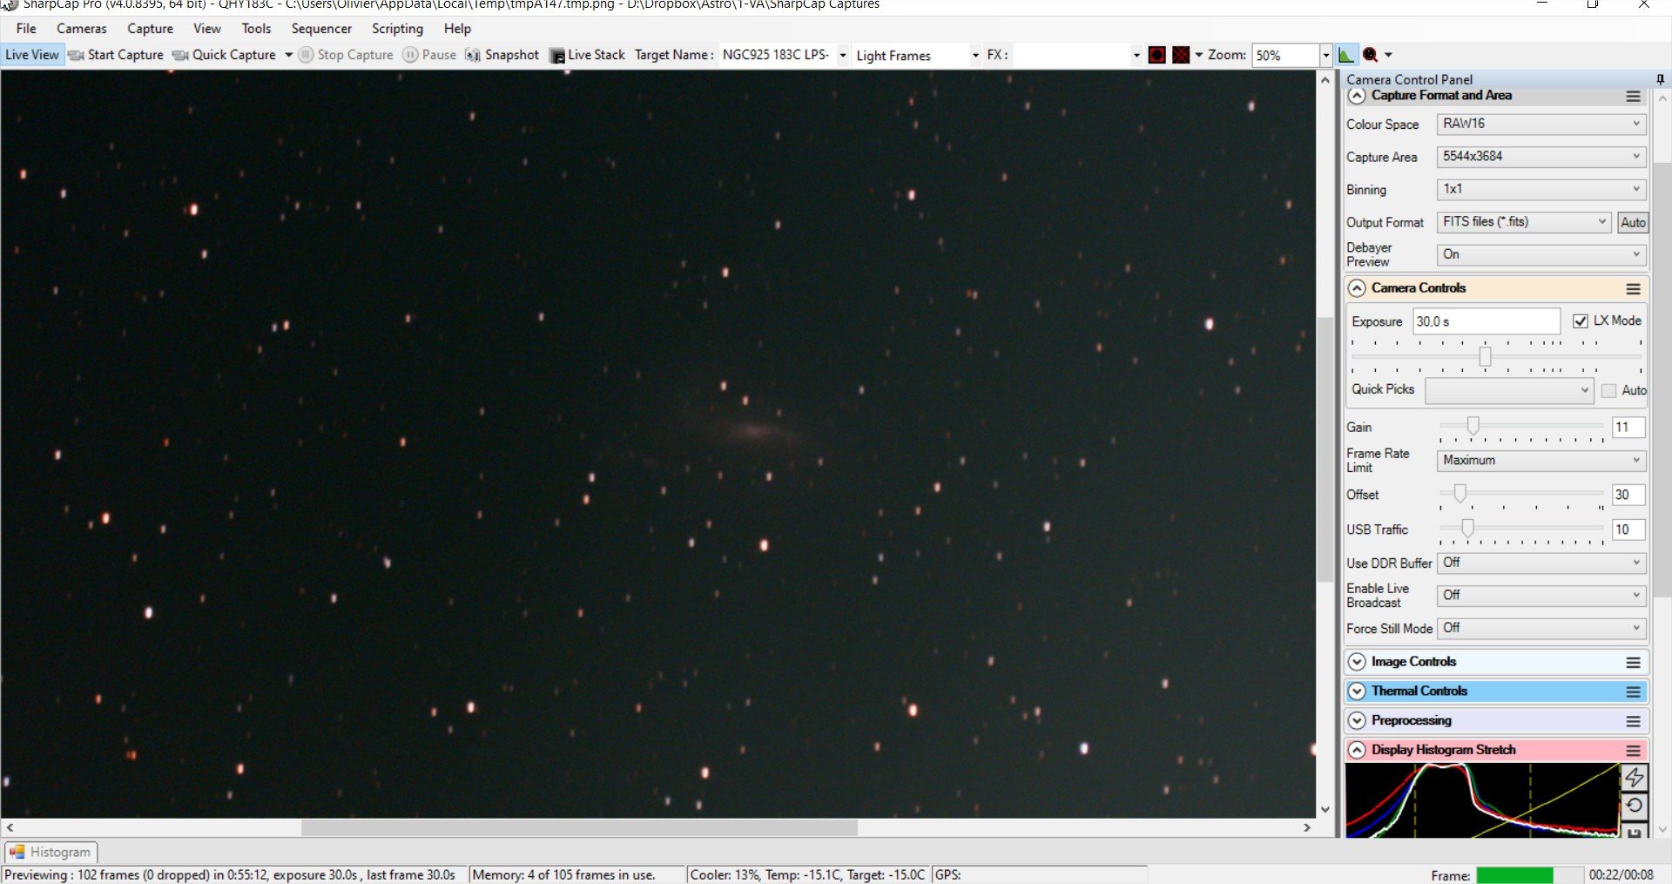Uncheck the LX Mode checkbox
The width and height of the screenshot is (1672, 884).
[x=1581, y=321]
